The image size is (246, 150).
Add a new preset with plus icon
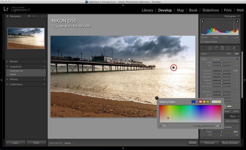coord(44,62)
